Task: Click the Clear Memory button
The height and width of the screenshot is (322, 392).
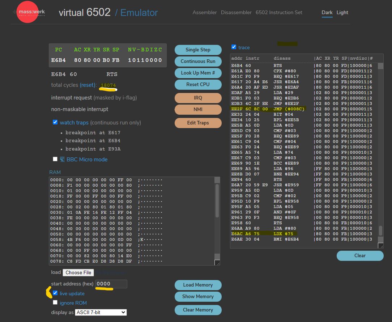Action: (198, 310)
